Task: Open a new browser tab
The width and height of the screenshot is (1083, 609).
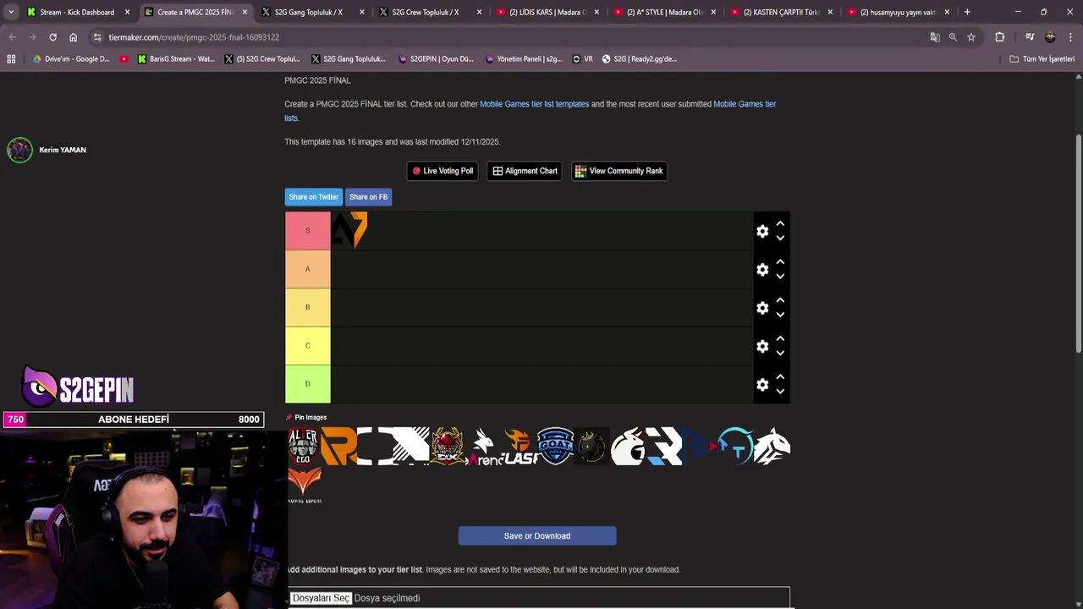Action: (x=967, y=12)
